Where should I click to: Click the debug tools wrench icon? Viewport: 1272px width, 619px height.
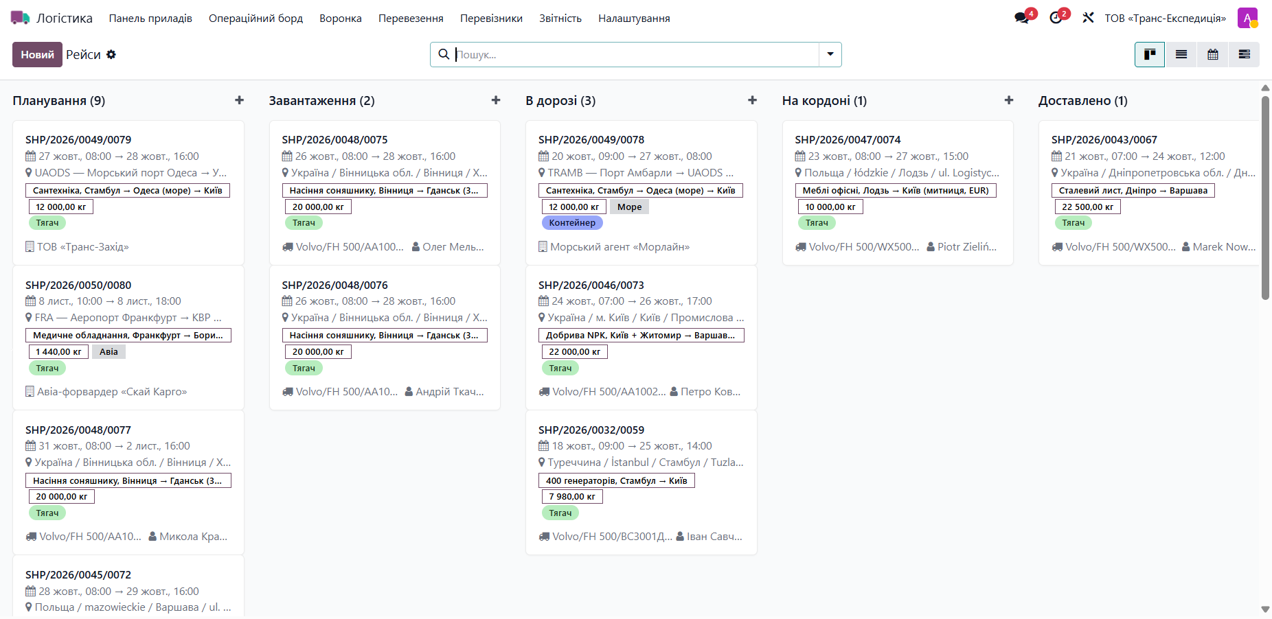[x=1088, y=18]
